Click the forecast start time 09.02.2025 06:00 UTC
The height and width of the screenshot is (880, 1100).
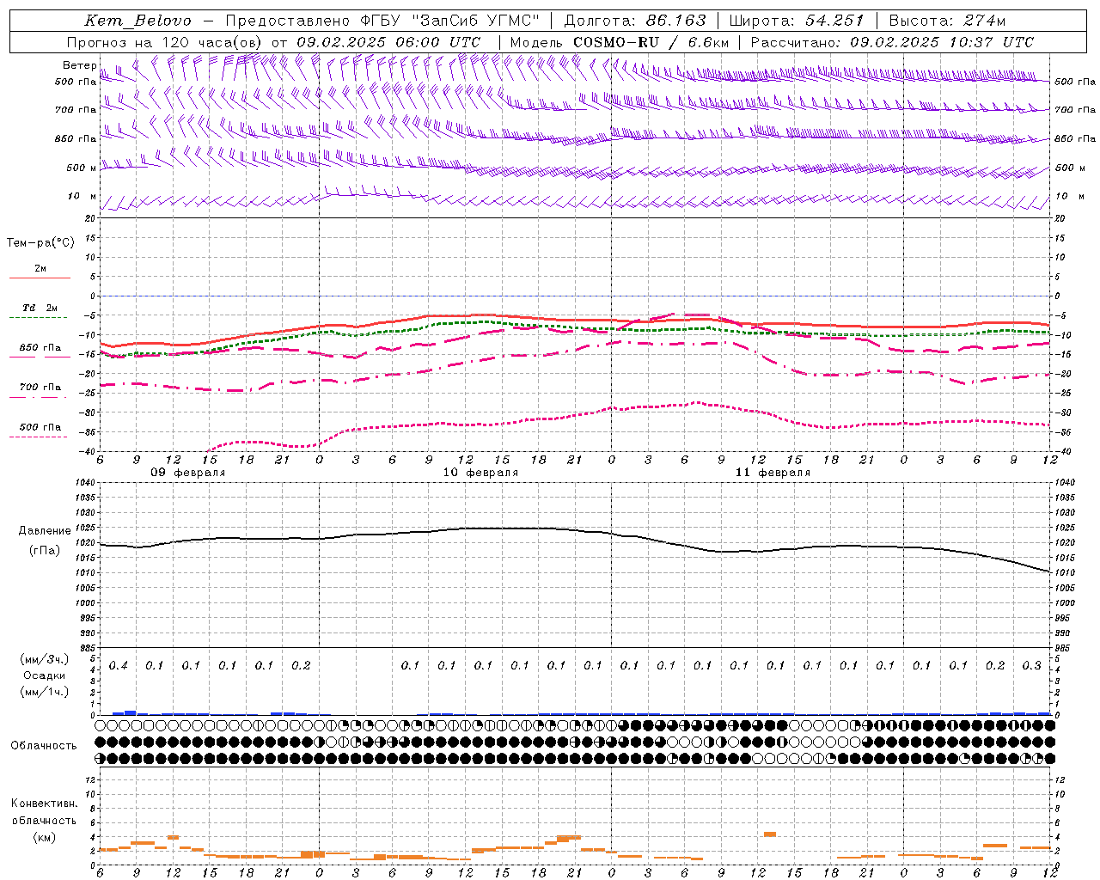click(x=388, y=42)
